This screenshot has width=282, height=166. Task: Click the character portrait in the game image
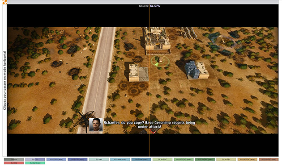(96, 124)
